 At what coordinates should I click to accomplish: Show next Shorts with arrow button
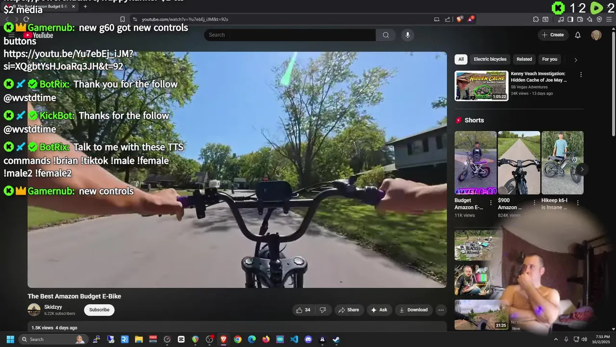(x=582, y=169)
